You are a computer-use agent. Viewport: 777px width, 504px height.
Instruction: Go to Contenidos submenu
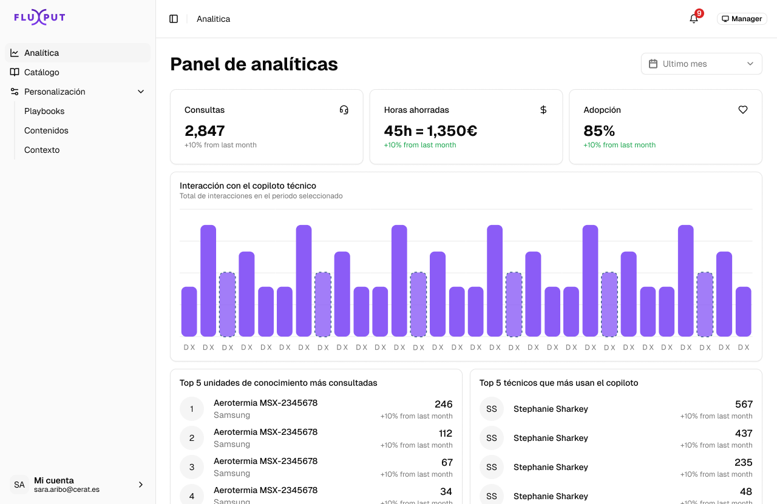click(x=46, y=130)
